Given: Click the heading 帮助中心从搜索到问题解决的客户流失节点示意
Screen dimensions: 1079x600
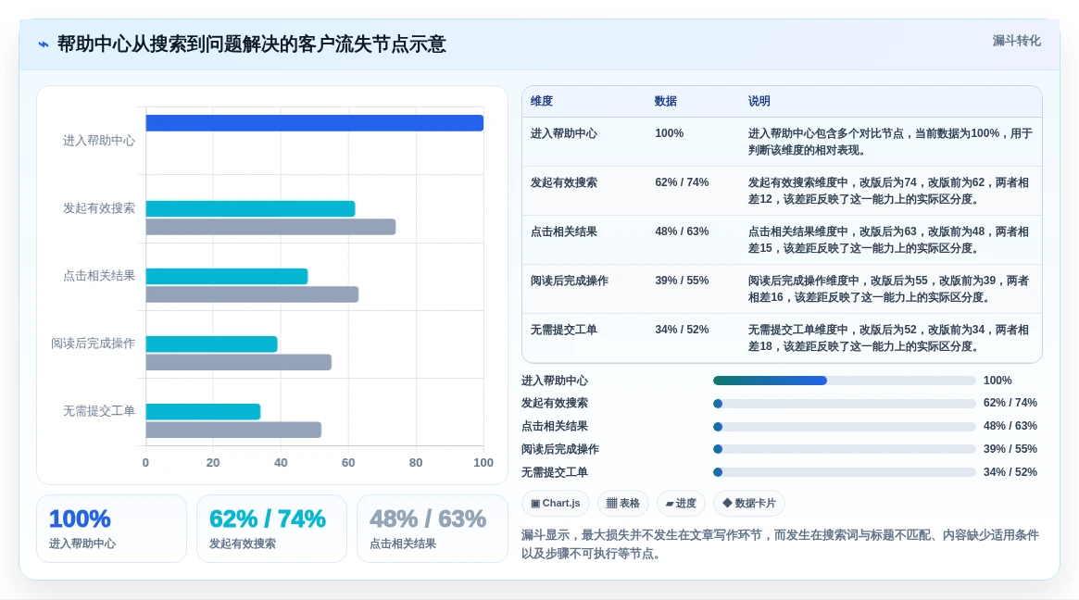Looking at the screenshot, I should tap(252, 44).
